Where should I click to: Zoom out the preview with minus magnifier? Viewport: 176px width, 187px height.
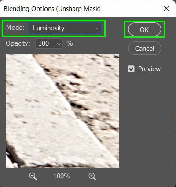[33, 176]
